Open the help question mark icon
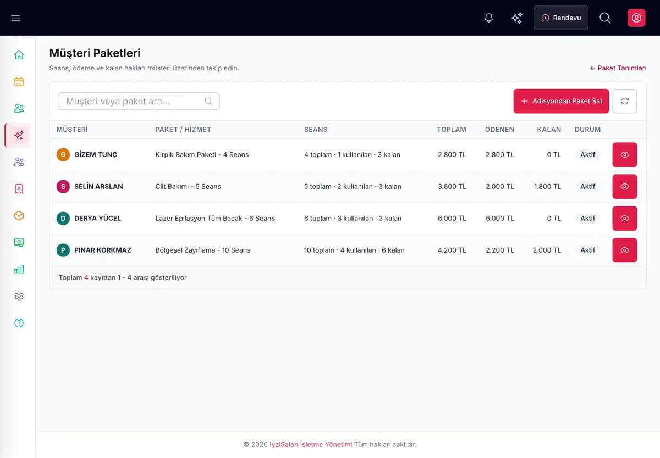Screen dimensions: 660x458 (19, 323)
